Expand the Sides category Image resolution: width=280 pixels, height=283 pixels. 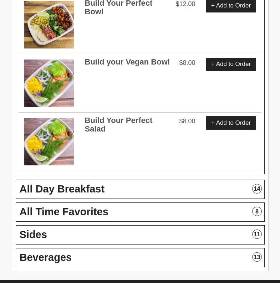140,235
